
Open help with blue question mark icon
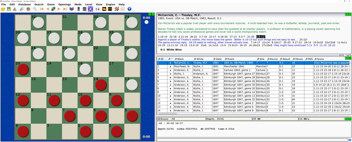click(129, 9)
